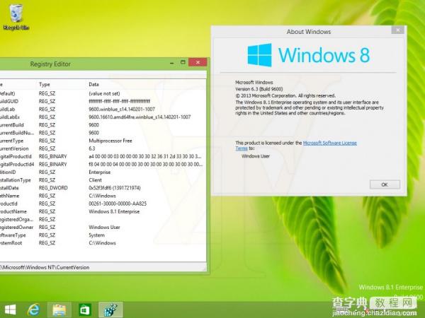This screenshot has width=425, height=318.
Task: Select REG_DWORD type of InstallDate
Action: [53, 188]
